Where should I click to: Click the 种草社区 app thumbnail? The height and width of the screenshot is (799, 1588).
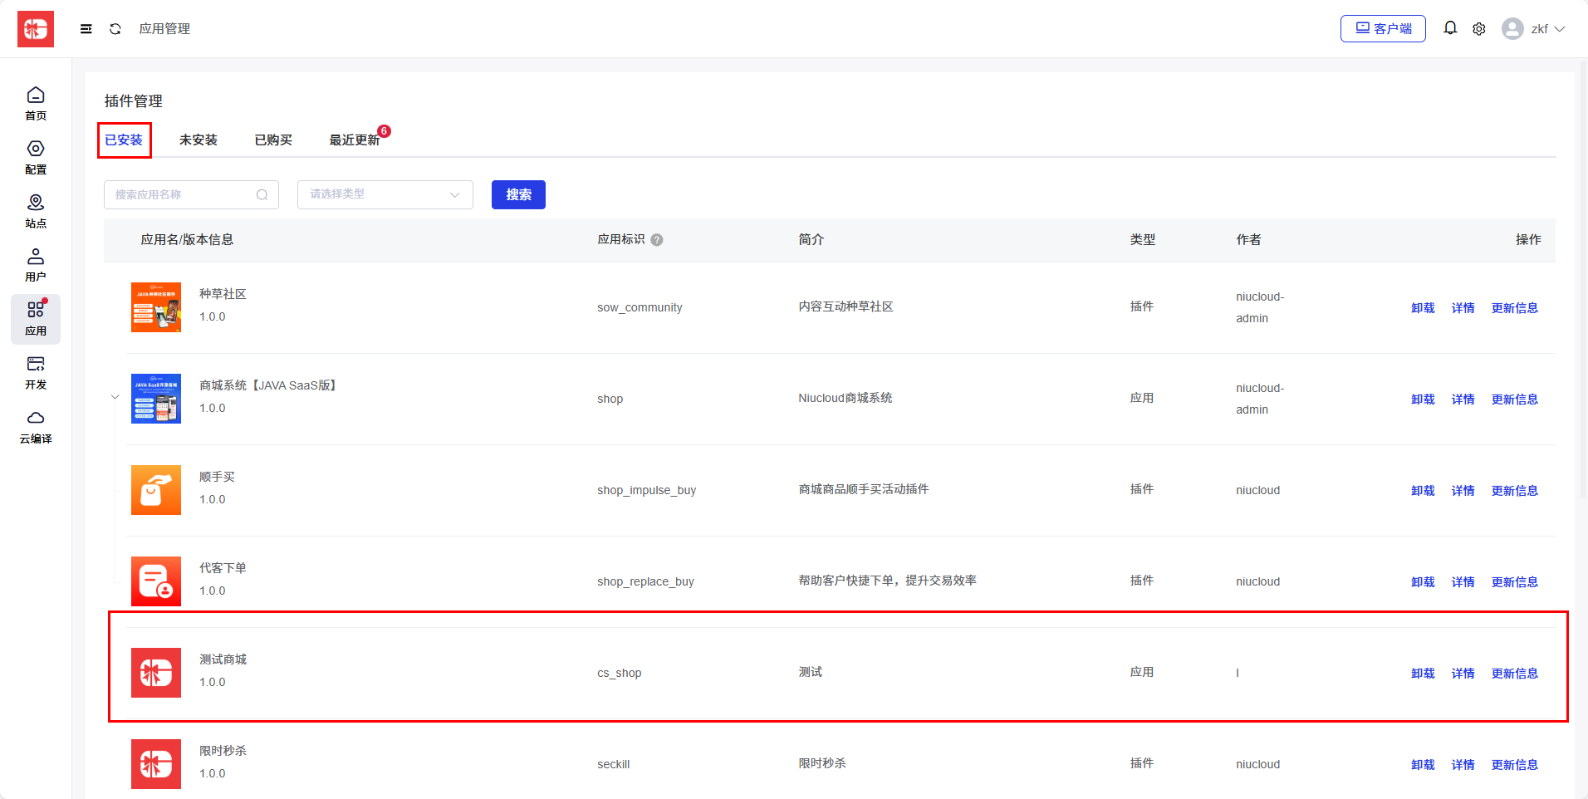coord(156,307)
